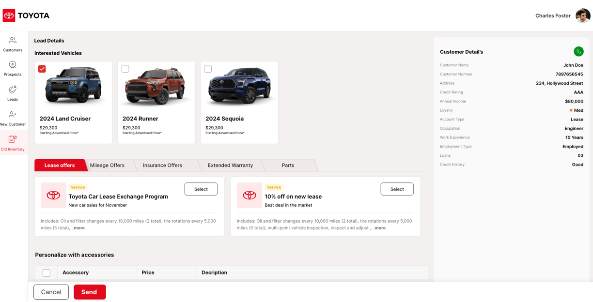The width and height of the screenshot is (593, 302).
Task: Click the AAA credit rating value
Action: point(578,92)
